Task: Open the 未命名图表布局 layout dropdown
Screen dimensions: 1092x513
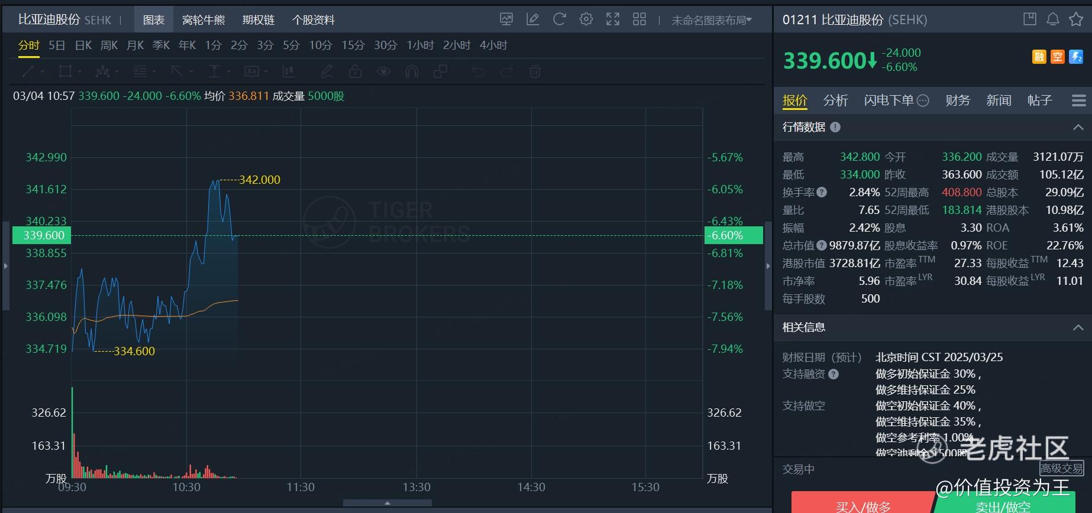Action: pos(712,20)
